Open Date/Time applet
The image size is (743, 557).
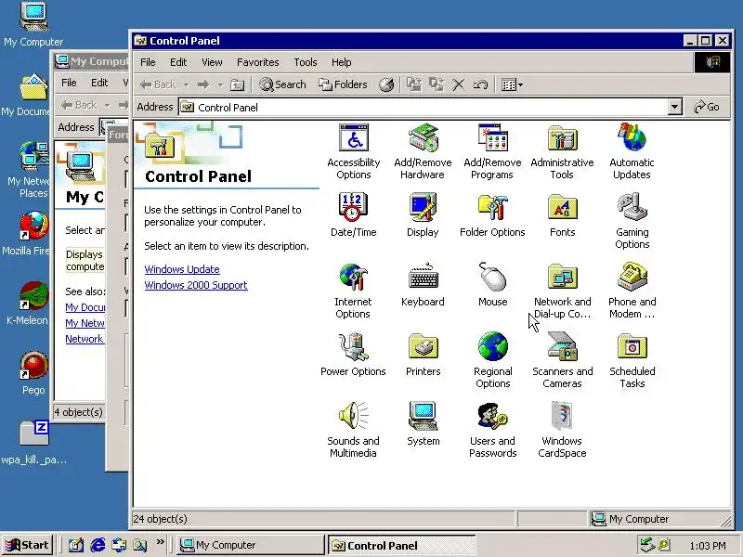[354, 214]
